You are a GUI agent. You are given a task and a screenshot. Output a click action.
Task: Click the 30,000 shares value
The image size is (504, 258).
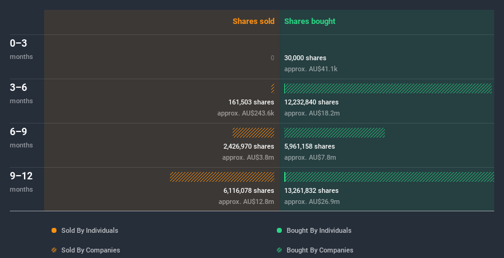(x=305, y=58)
